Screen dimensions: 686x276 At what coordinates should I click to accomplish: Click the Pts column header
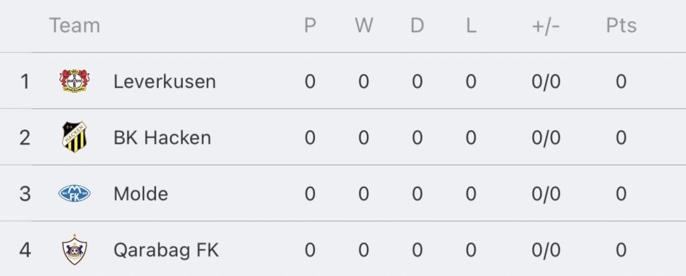click(621, 25)
